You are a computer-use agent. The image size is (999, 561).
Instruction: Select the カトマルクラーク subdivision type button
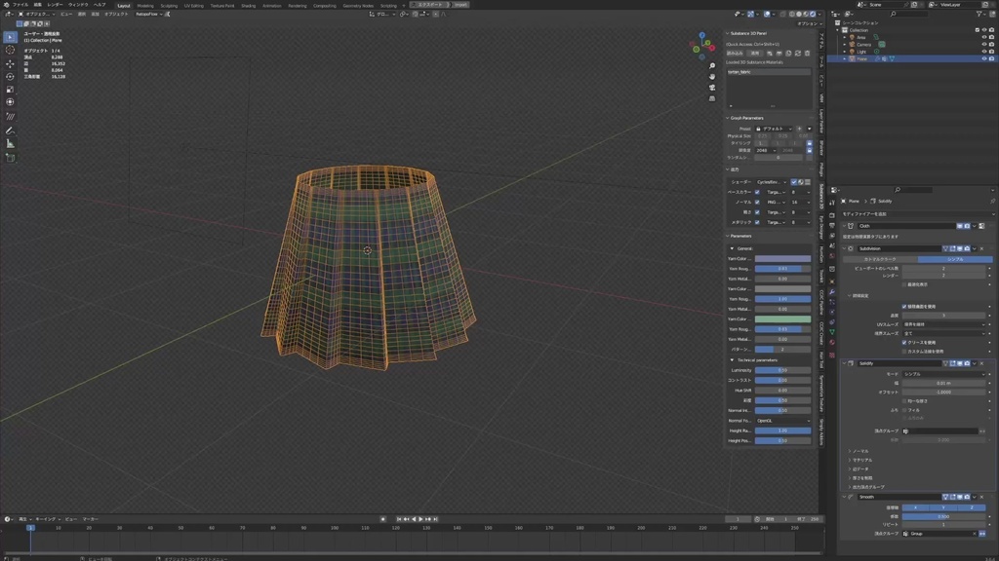pos(880,259)
